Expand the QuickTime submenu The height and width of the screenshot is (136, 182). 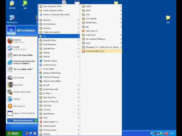tap(59, 105)
